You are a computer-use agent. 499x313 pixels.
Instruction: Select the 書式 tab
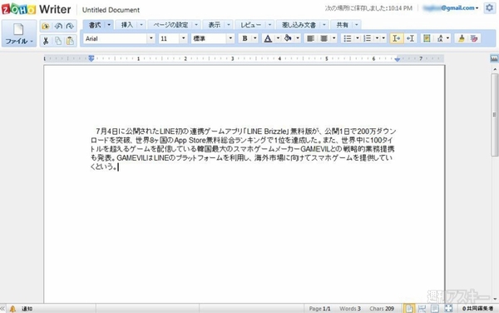click(x=95, y=25)
